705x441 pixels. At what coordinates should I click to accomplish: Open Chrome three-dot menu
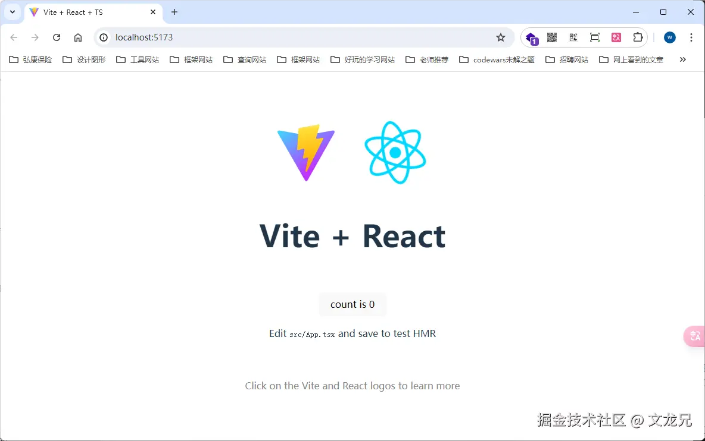tap(691, 37)
